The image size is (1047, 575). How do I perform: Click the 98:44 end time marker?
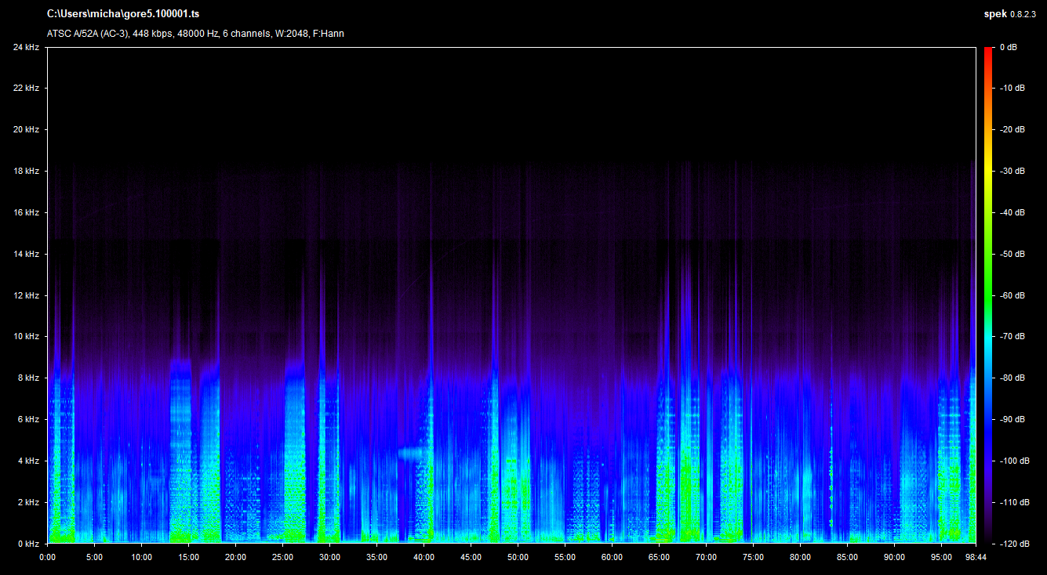coord(975,557)
